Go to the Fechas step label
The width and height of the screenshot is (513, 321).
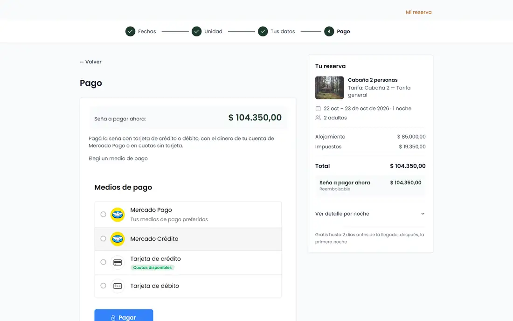coord(147,31)
